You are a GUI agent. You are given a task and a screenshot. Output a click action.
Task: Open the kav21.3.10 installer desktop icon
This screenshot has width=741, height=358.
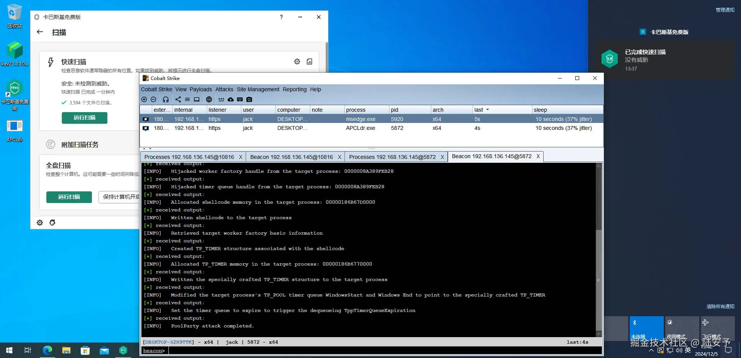[15, 54]
